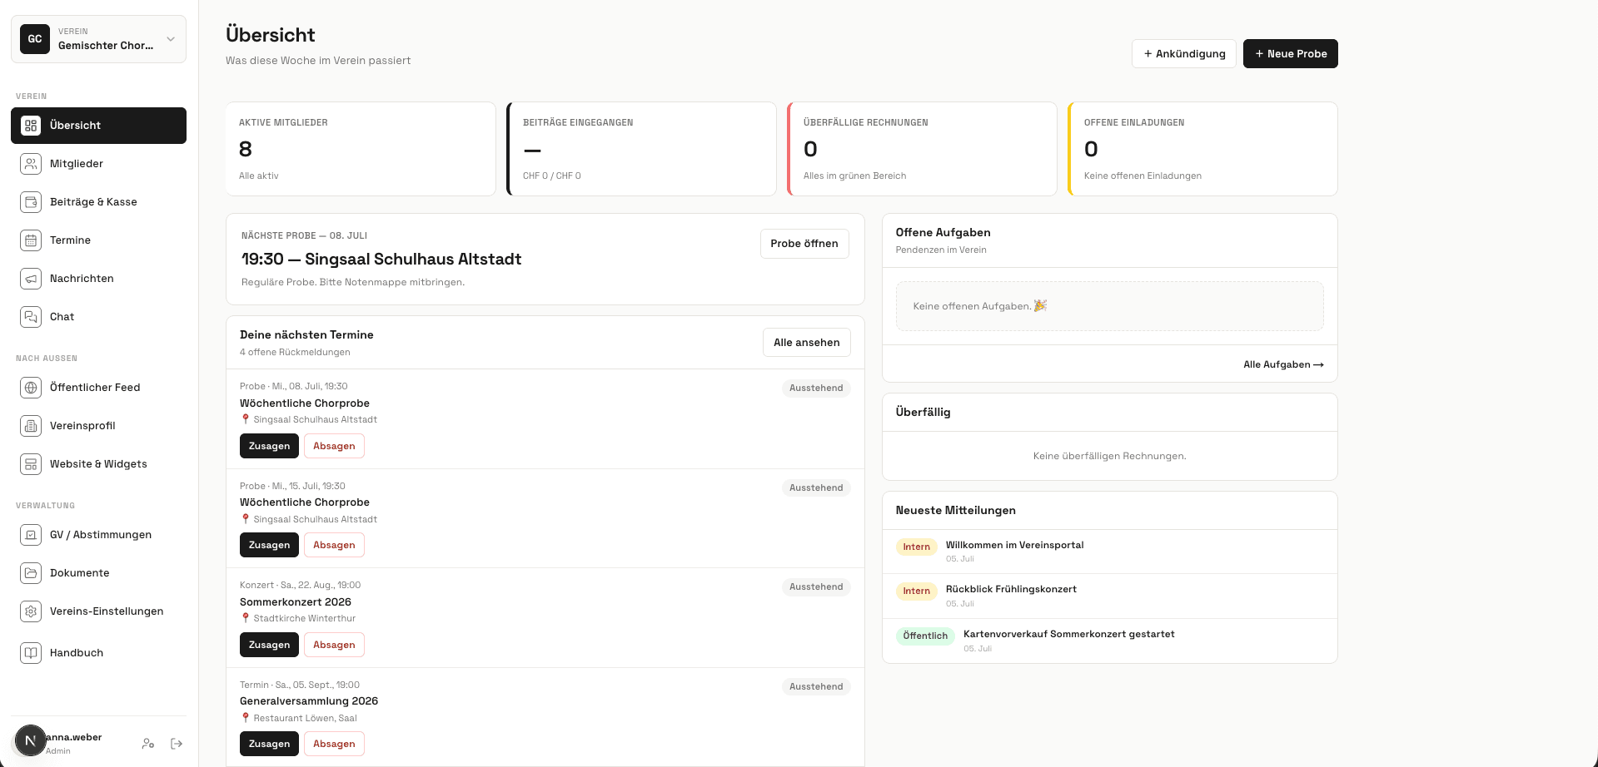Click the user settings icon beside anna.weber
The width and height of the screenshot is (1598, 767).
(148, 744)
